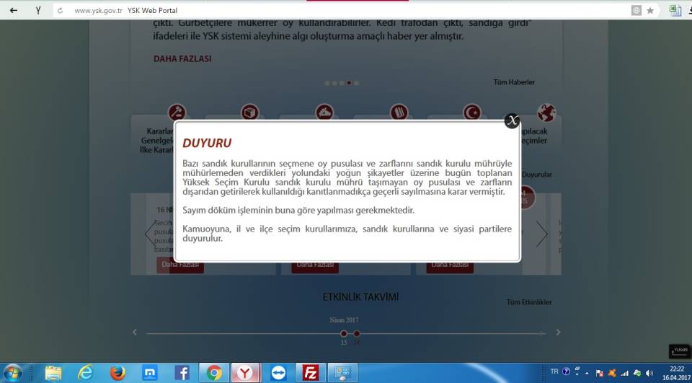Select the active dark carousel dot
Viewport: 692px width, 383px height.
[x=349, y=83]
